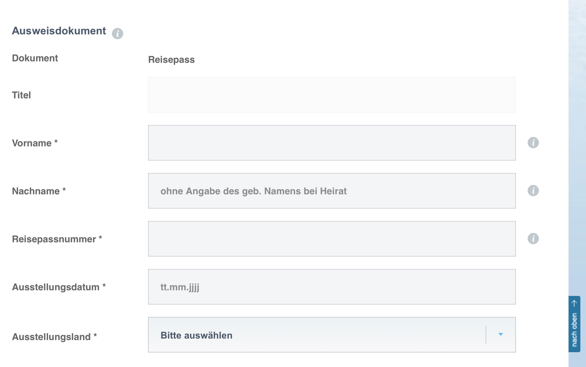Click the "Vorname *" label

coord(35,143)
